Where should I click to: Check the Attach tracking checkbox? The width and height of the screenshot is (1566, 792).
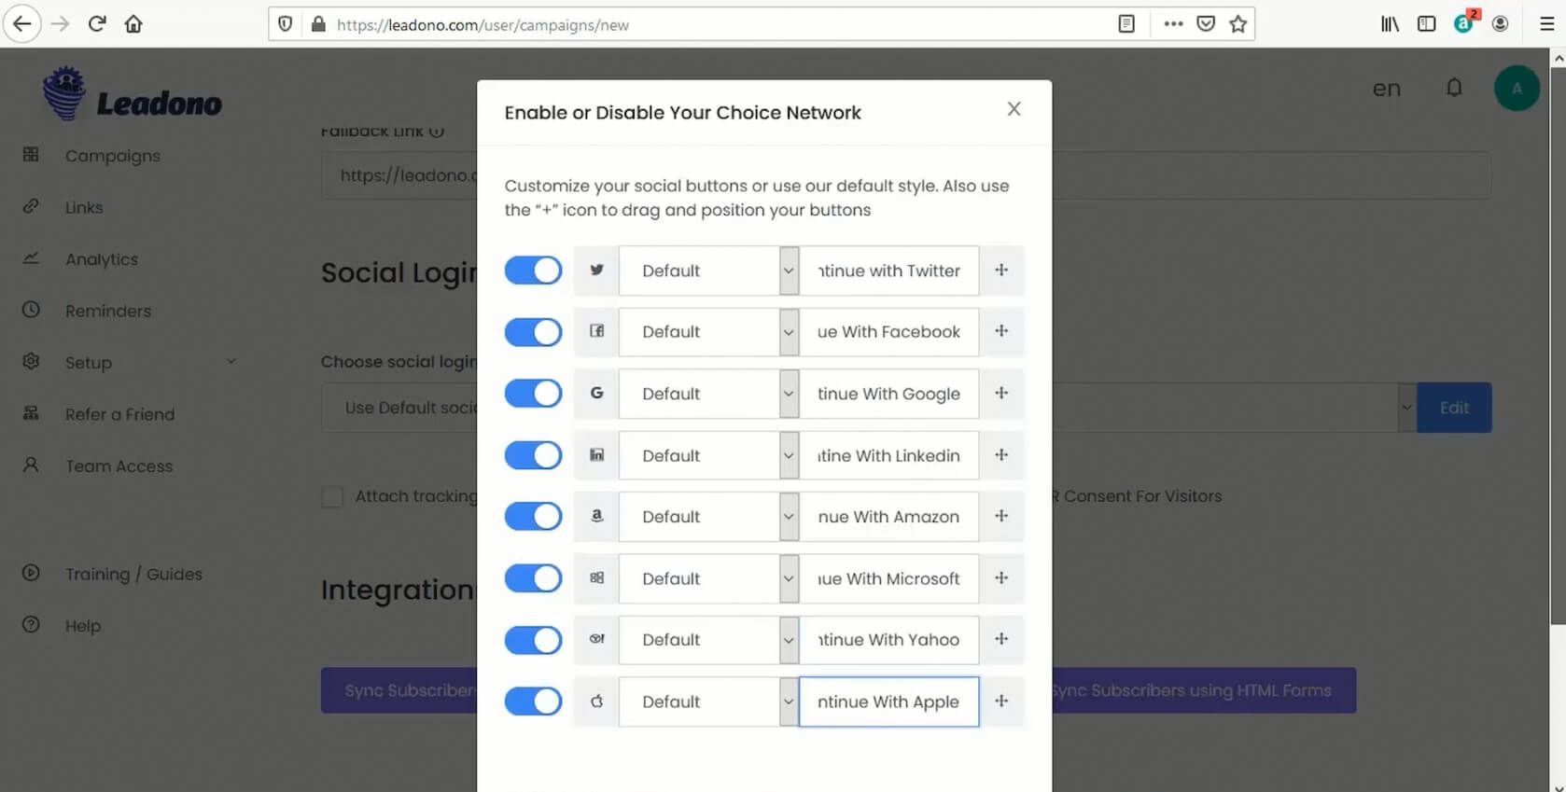[332, 496]
